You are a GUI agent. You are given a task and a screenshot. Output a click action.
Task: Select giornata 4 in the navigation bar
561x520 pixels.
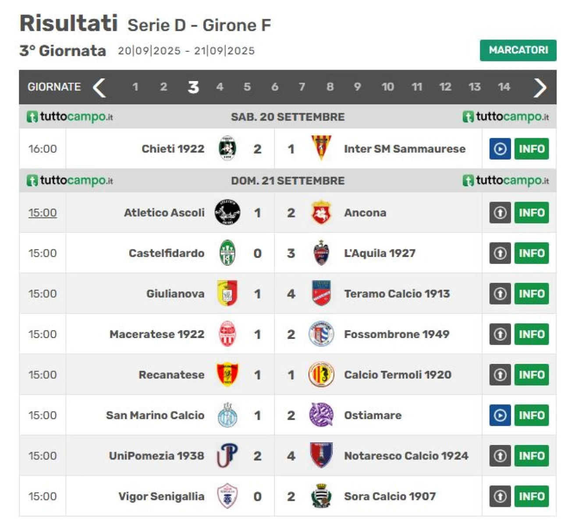coord(220,87)
